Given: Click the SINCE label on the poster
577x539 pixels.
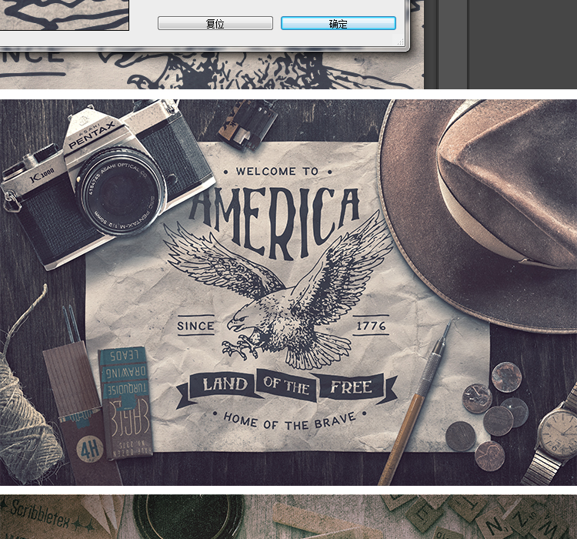Looking at the screenshot, I should coord(196,326).
